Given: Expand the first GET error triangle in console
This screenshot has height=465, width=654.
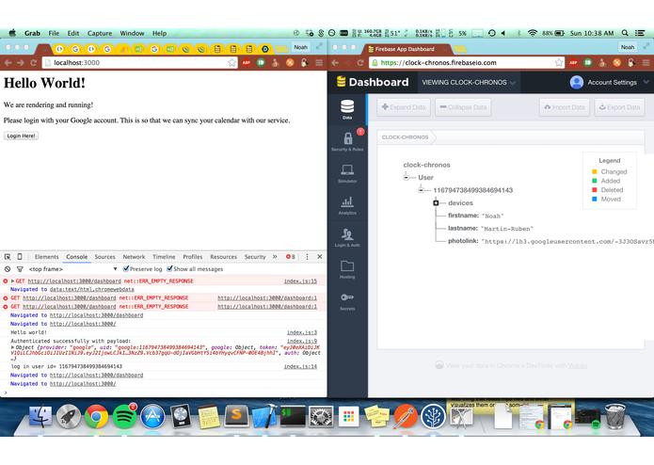Looking at the screenshot, I should tap(12, 281).
